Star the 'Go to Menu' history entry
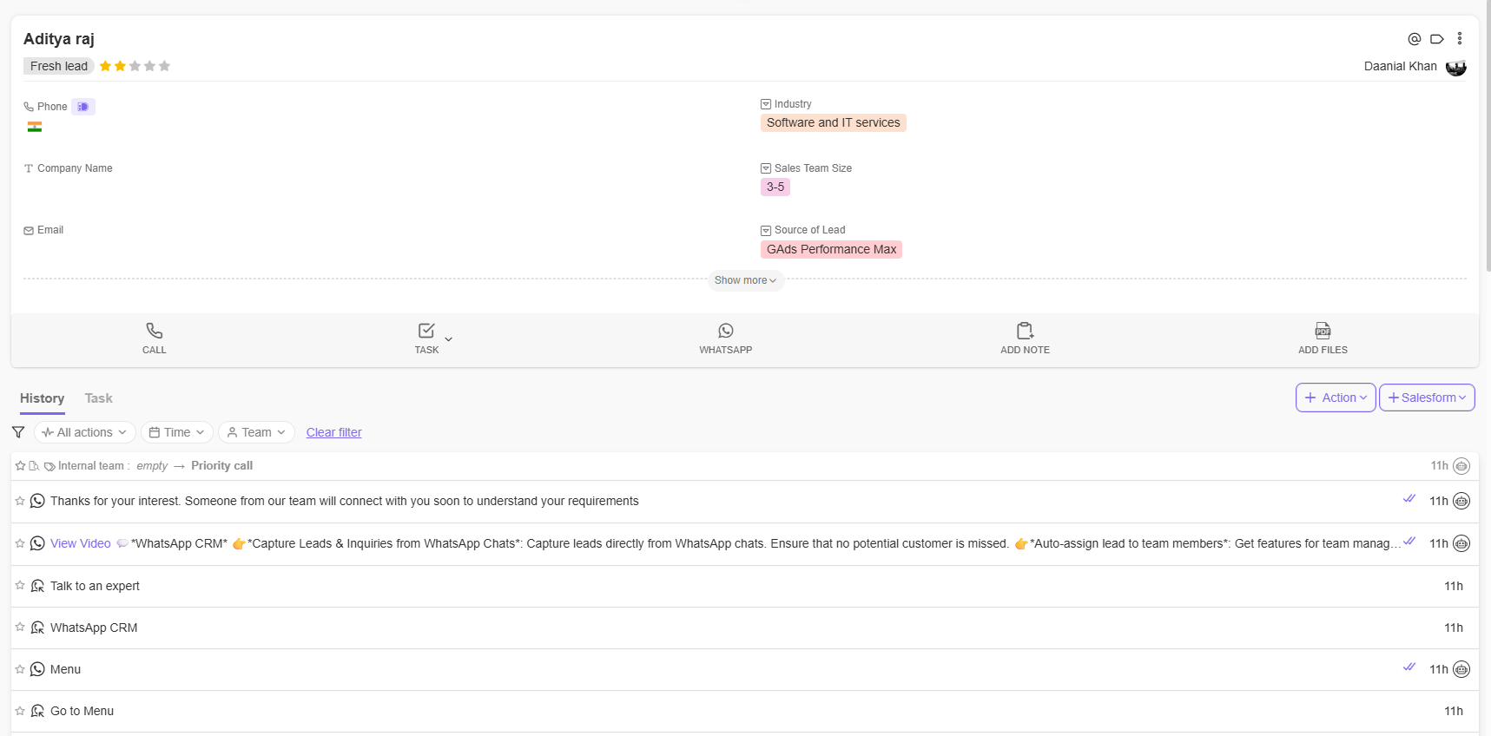This screenshot has width=1491, height=736. [20, 711]
